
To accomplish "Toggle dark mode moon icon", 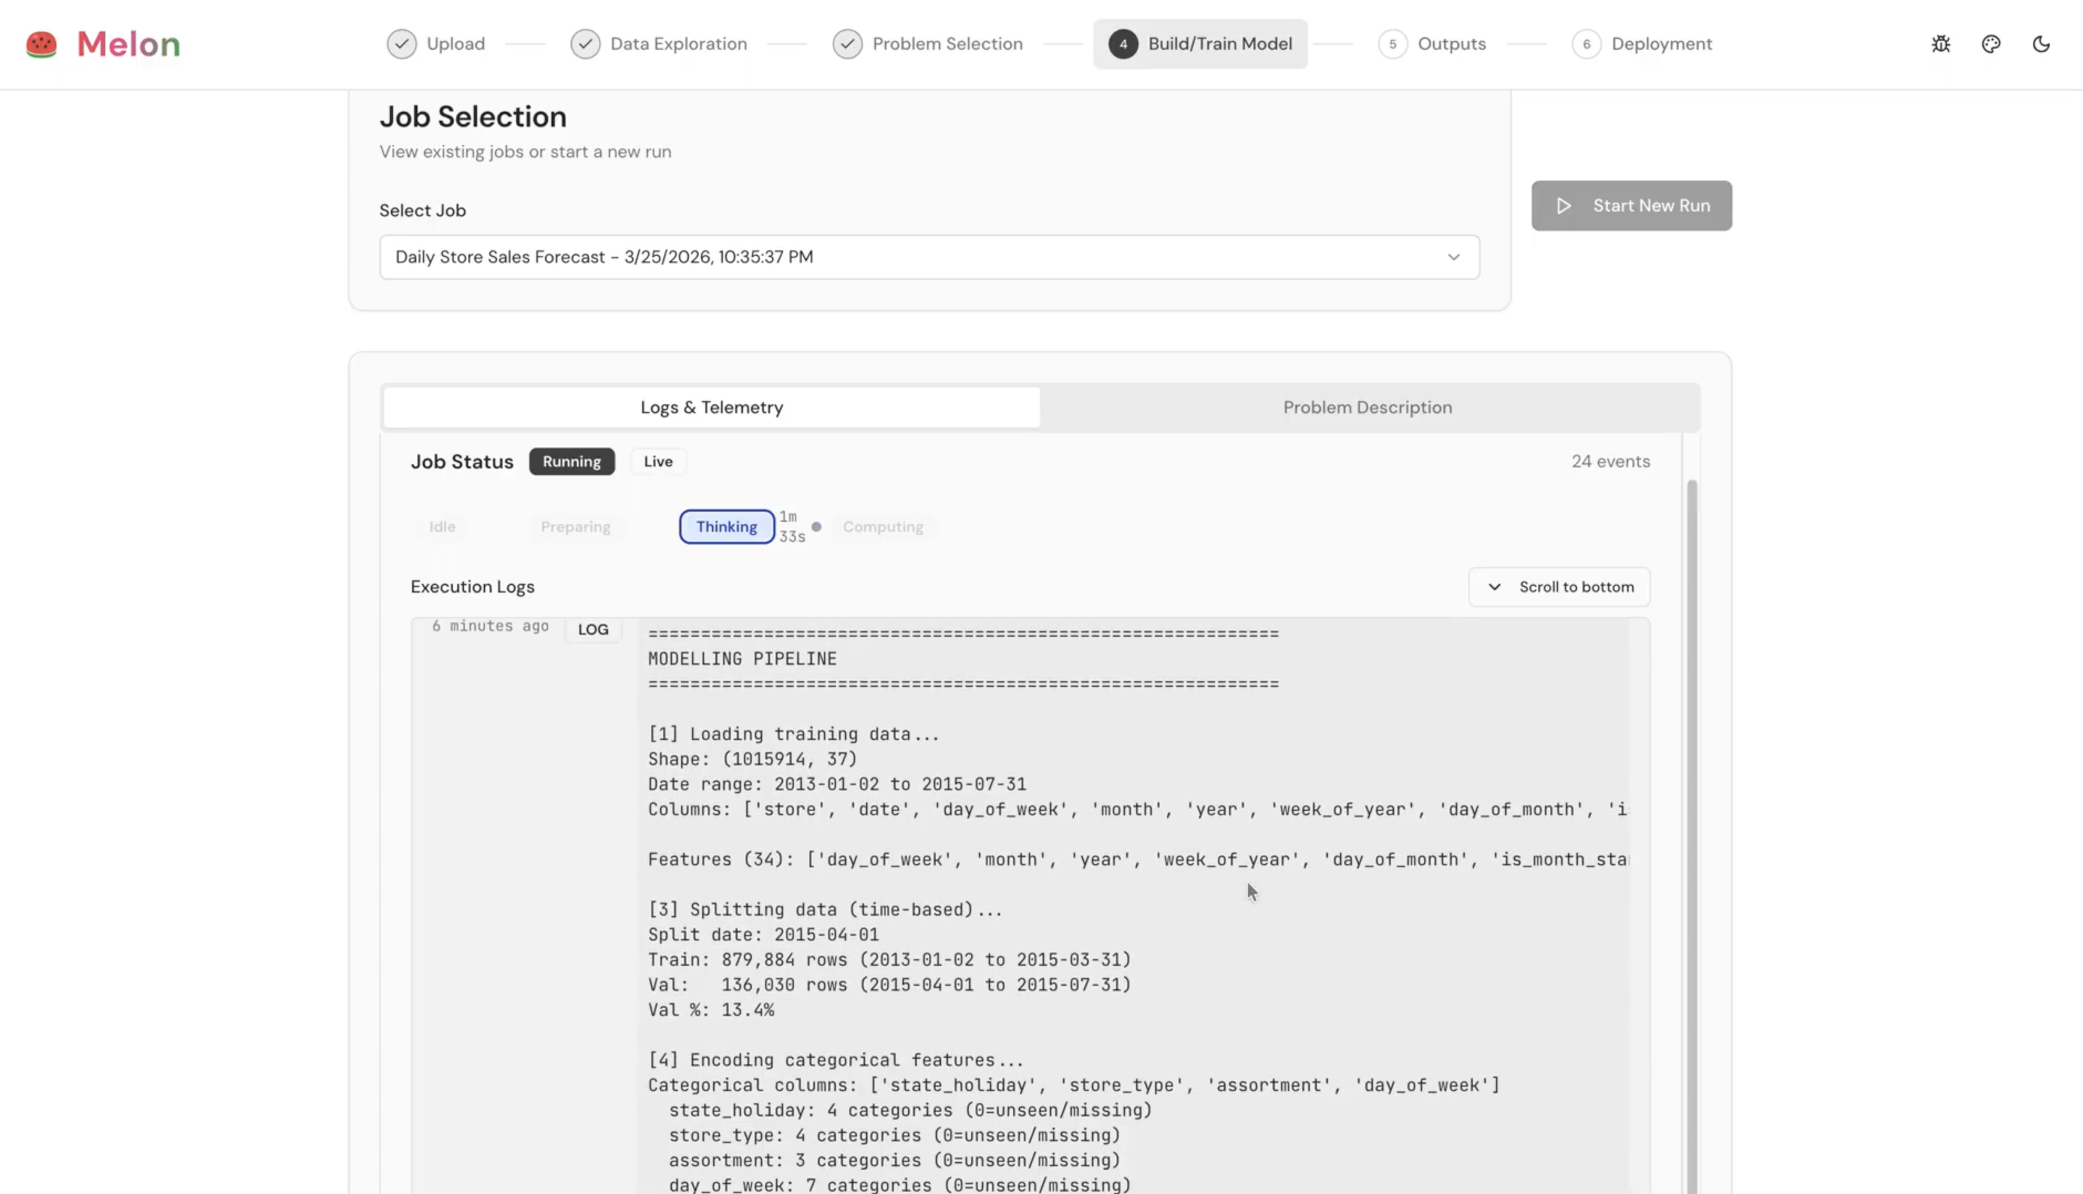I will (x=2040, y=44).
